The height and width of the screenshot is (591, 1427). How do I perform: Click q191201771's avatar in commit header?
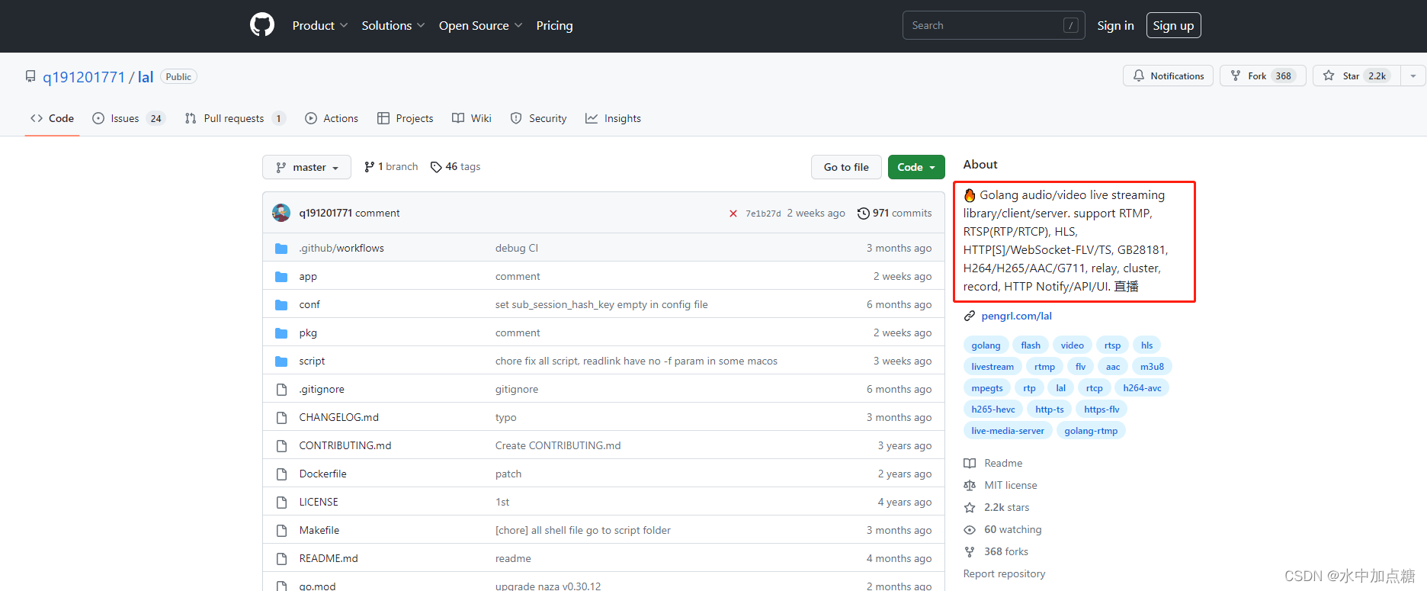pyautogui.click(x=281, y=213)
